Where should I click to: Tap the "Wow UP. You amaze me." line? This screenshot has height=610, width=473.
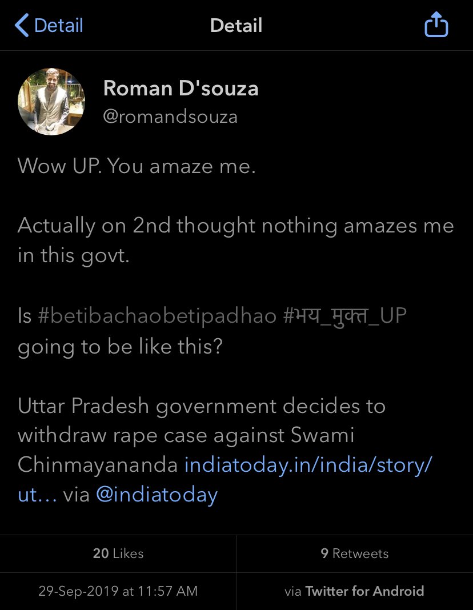coord(137,166)
